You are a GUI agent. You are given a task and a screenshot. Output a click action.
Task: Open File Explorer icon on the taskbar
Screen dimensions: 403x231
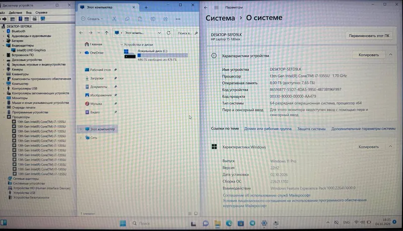point(218,223)
